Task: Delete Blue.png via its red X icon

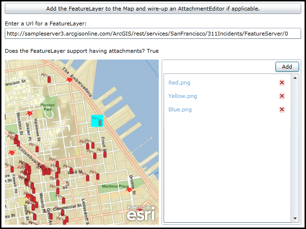Action: point(282,109)
